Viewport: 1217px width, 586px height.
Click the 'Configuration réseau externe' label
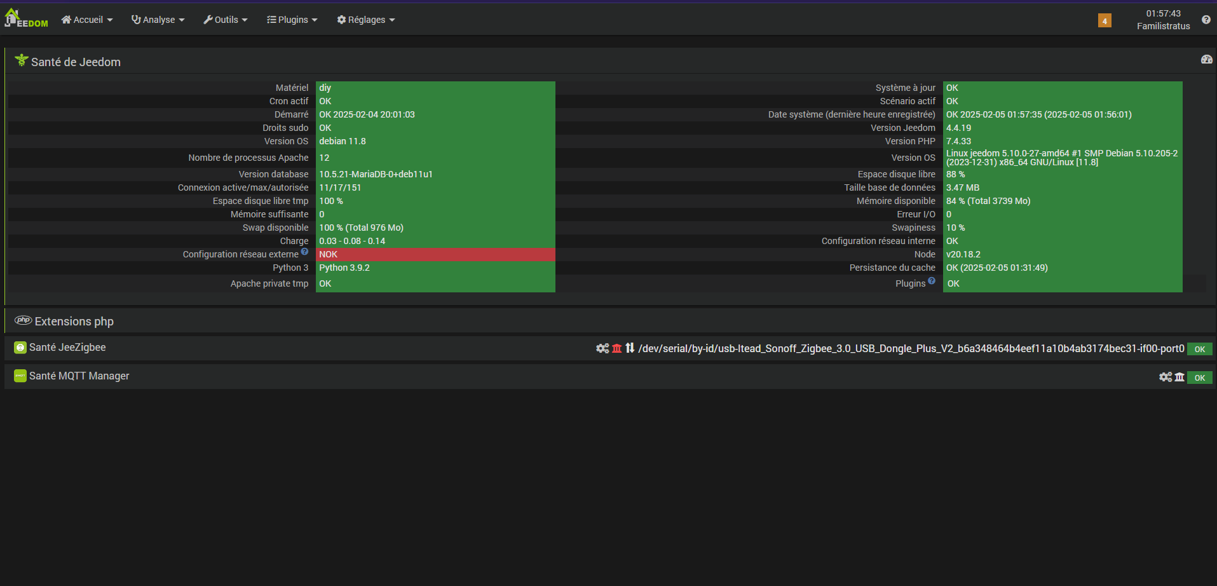click(240, 254)
